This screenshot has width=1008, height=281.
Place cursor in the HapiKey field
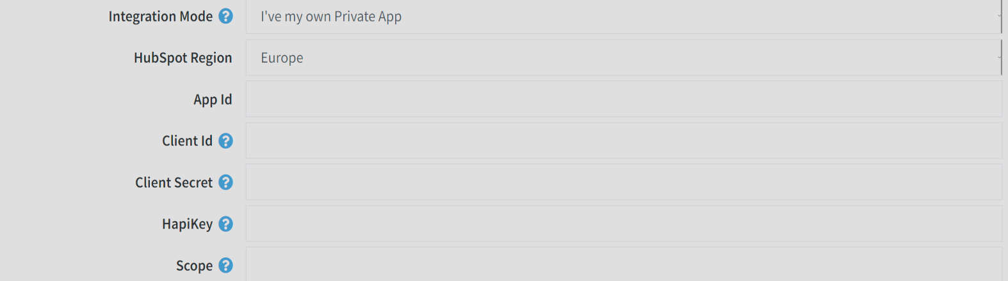624,224
